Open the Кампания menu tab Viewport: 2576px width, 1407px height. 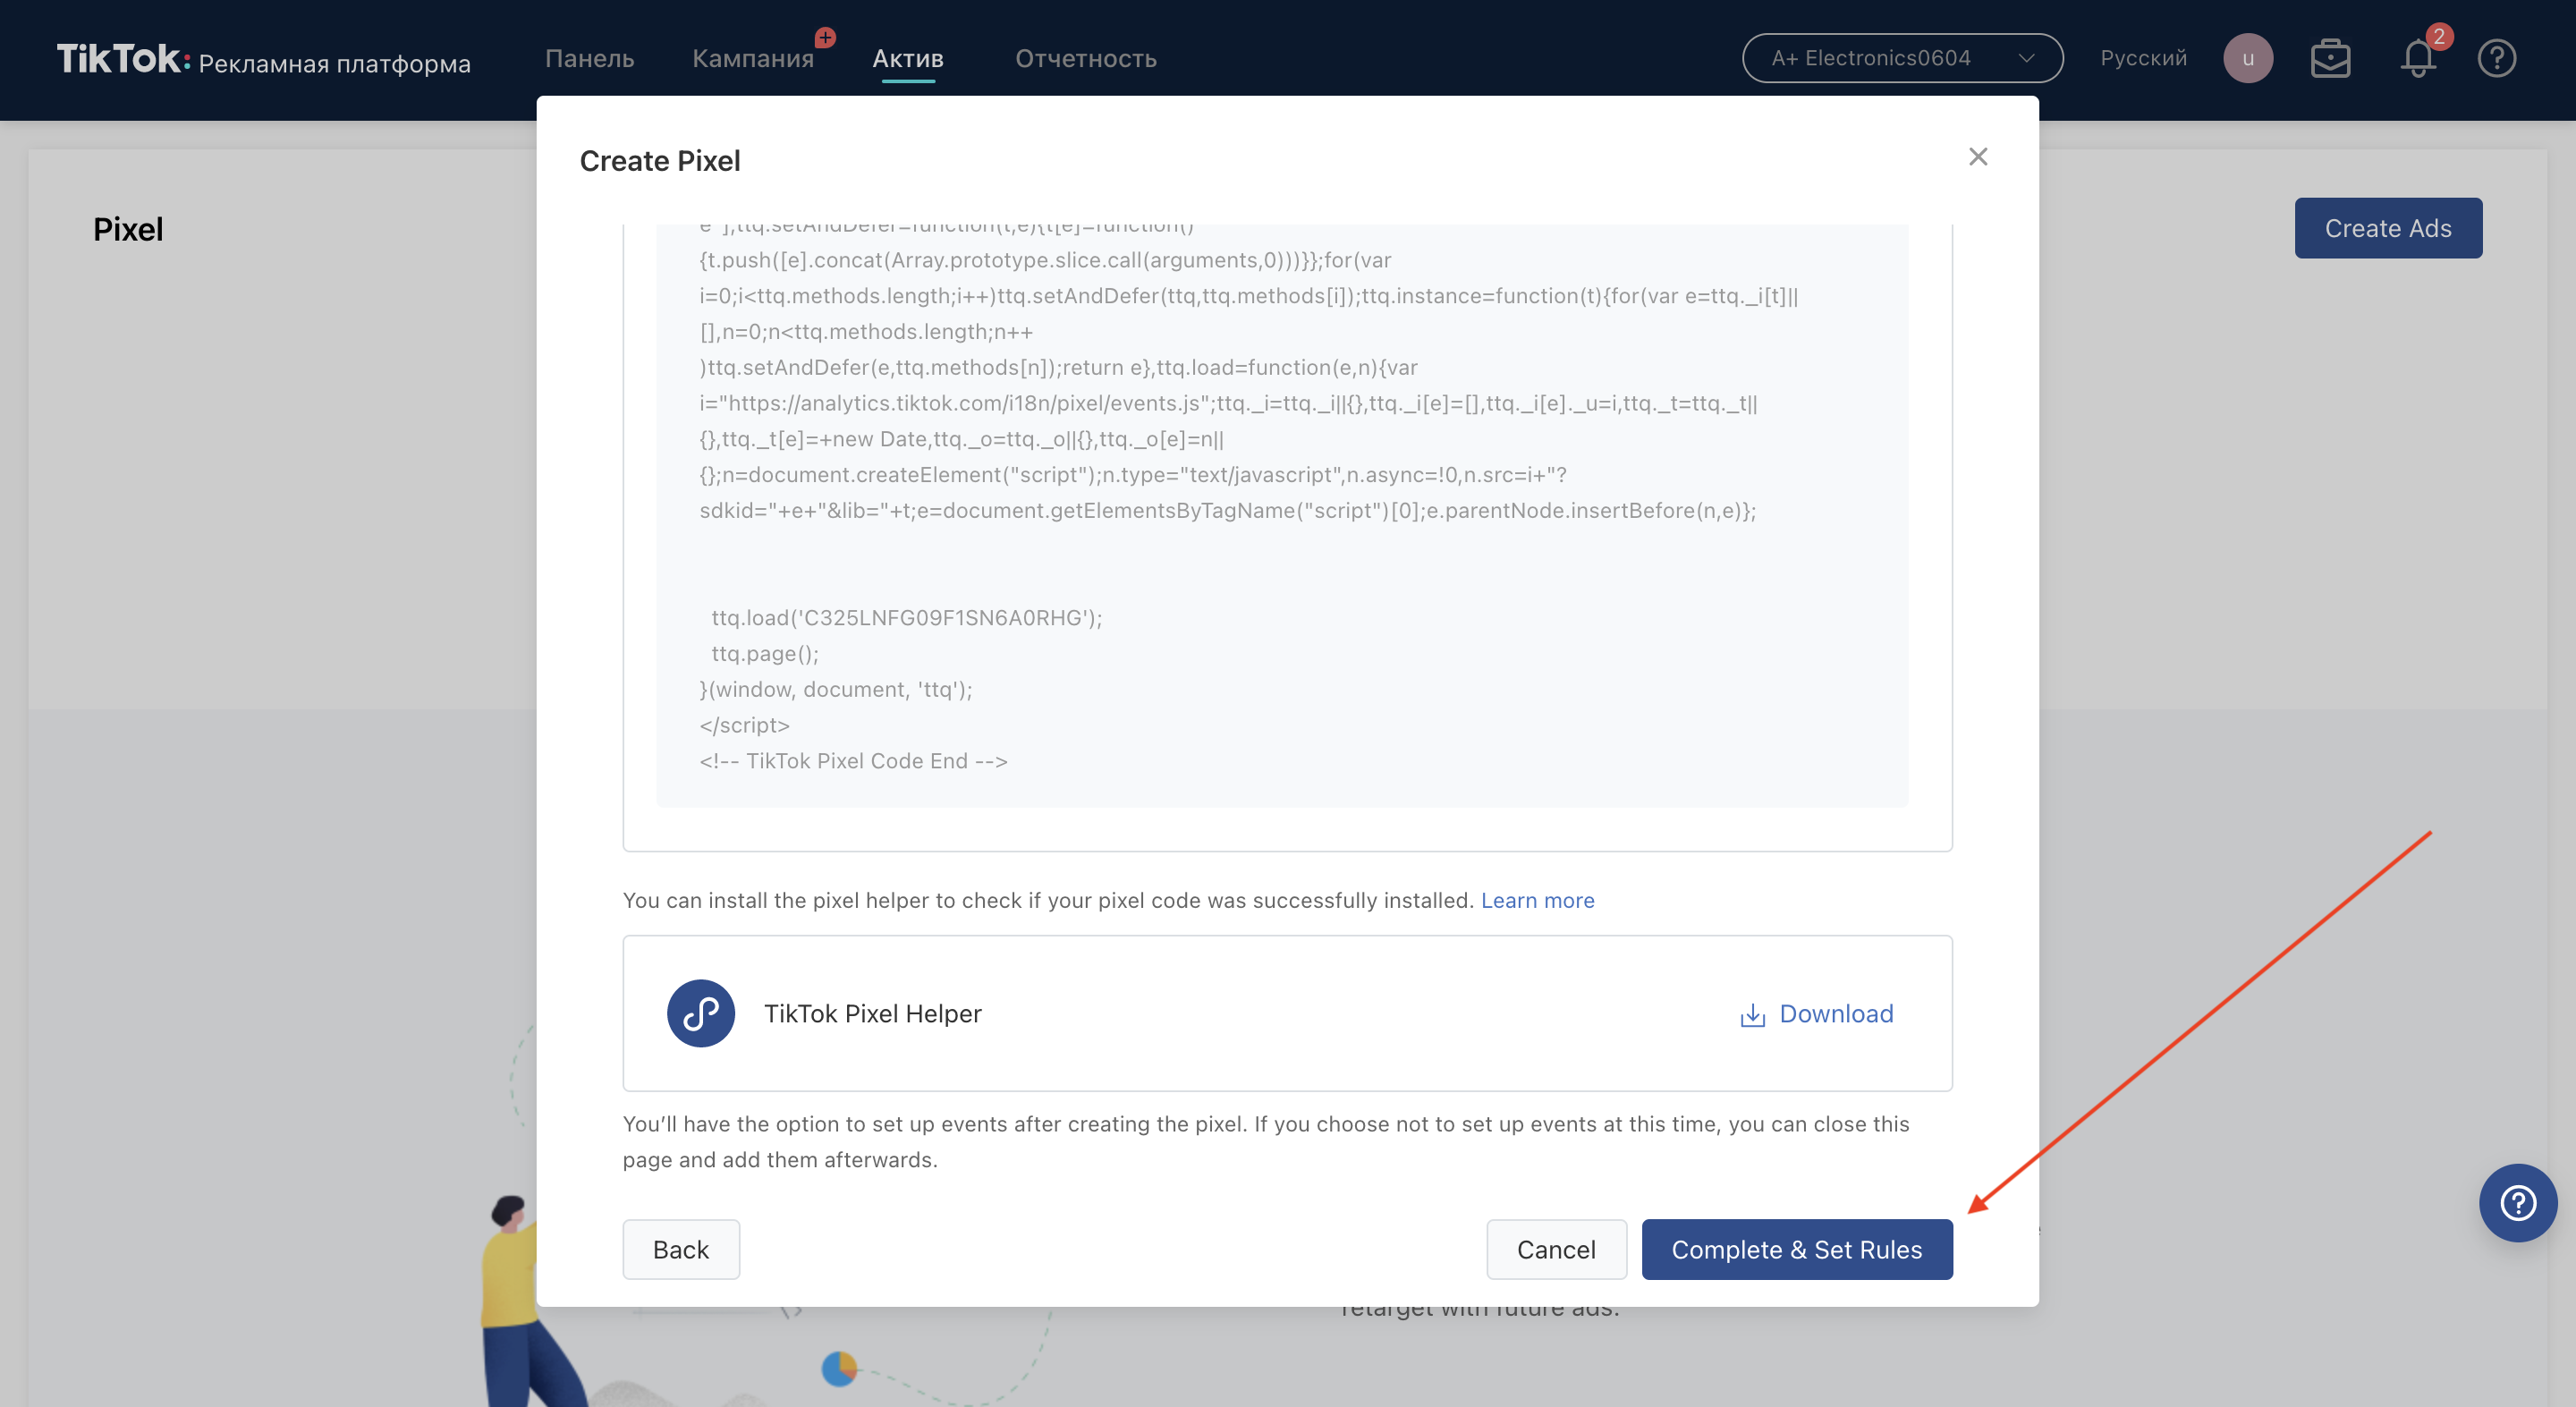pos(753,58)
